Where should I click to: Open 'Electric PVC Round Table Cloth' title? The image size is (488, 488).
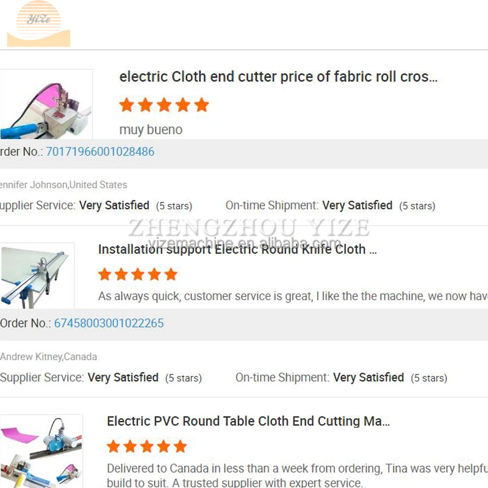coord(248,422)
